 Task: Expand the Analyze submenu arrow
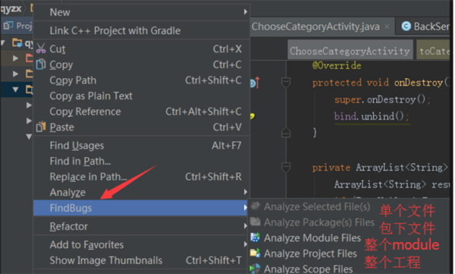246,192
